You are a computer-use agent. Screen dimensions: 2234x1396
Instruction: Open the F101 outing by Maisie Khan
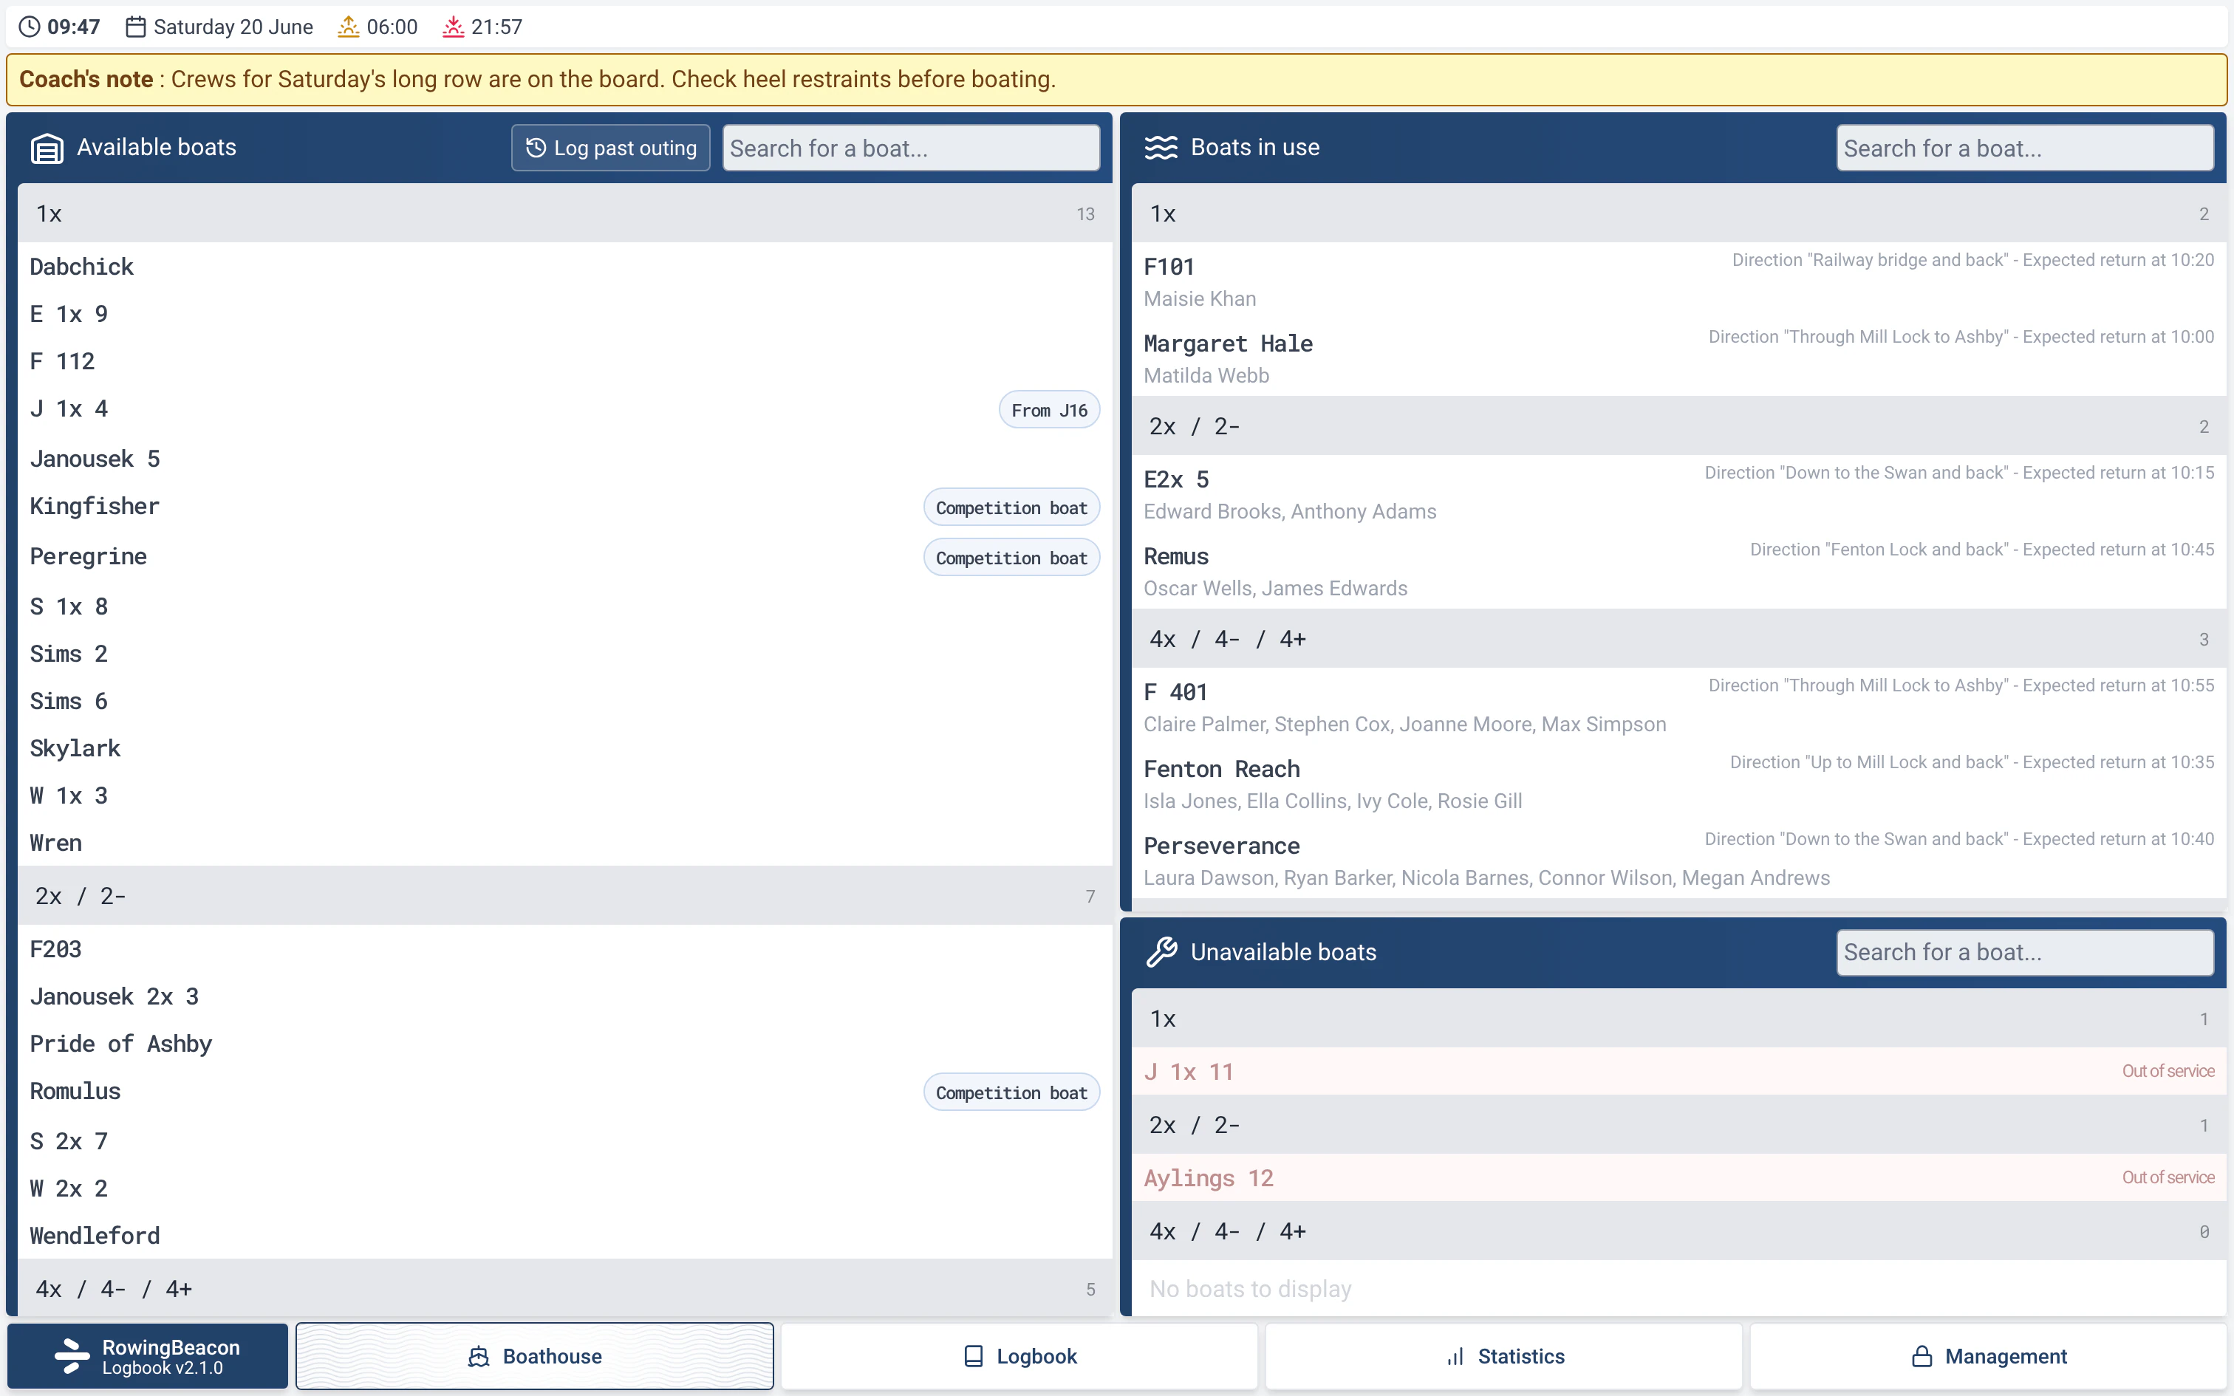(1679, 281)
